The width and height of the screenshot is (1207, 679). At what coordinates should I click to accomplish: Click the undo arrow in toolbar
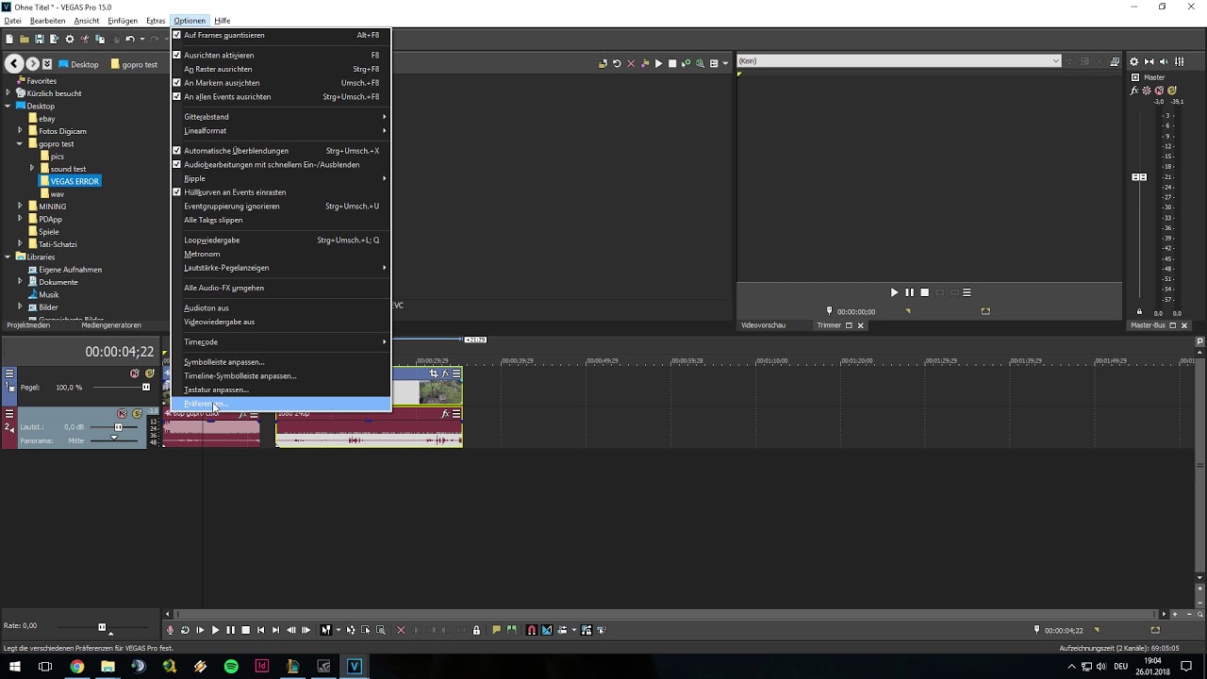click(x=130, y=39)
